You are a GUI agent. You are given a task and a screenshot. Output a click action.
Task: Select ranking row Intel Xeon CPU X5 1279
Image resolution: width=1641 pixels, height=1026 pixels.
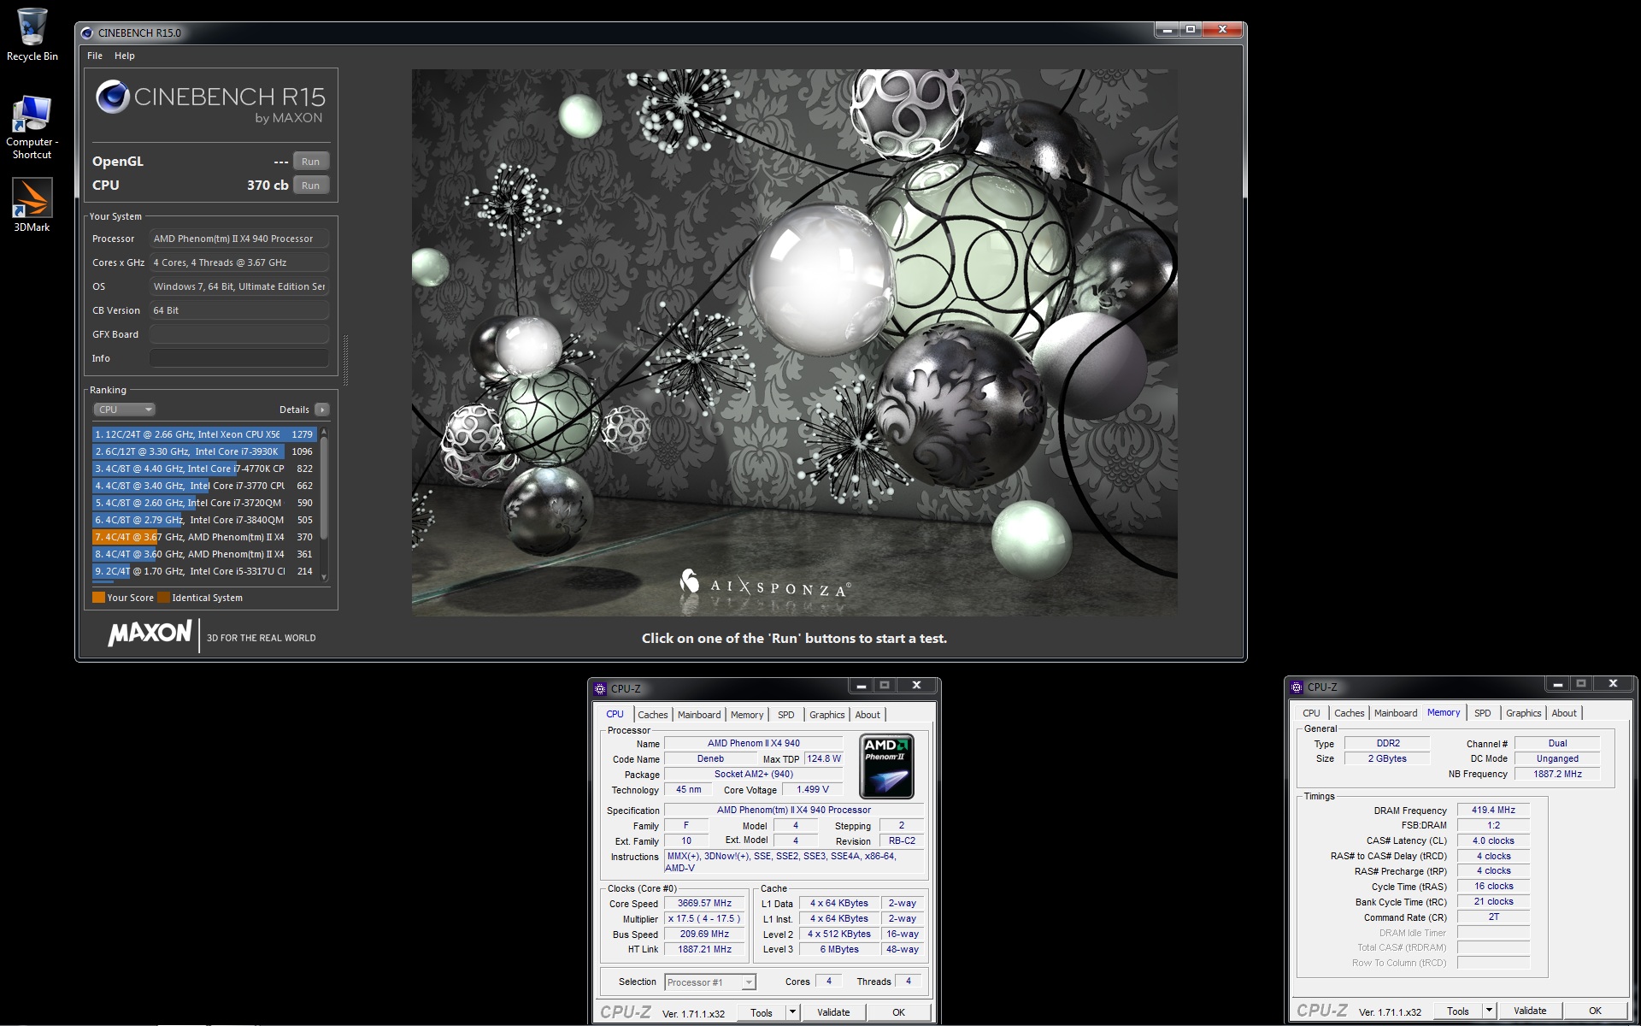pyautogui.click(x=204, y=434)
